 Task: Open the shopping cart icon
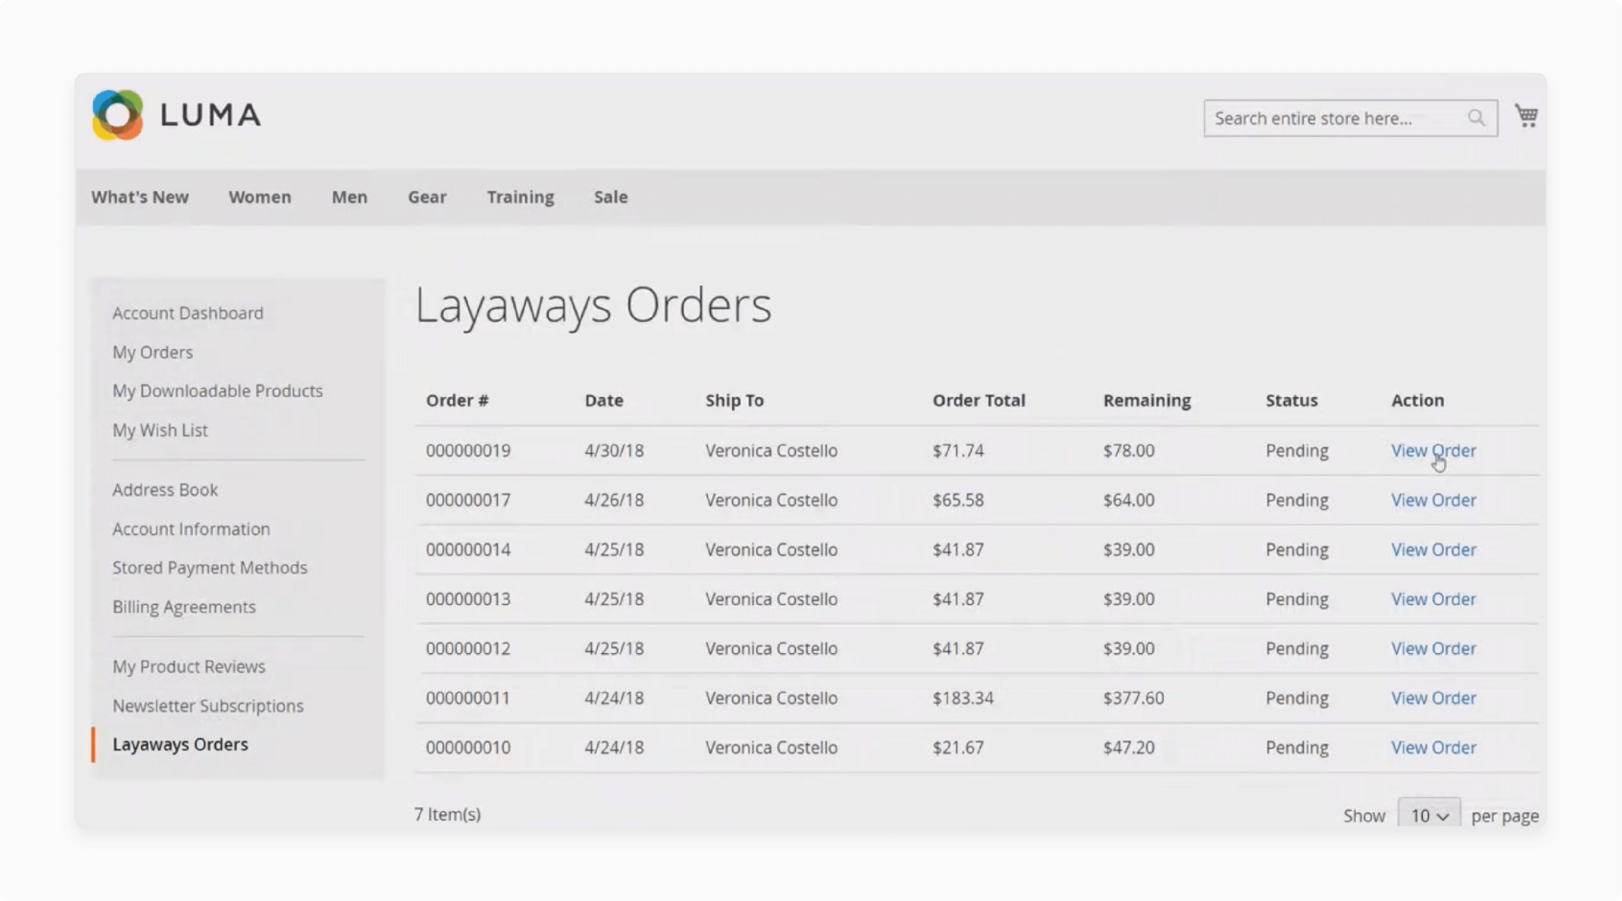tap(1527, 116)
